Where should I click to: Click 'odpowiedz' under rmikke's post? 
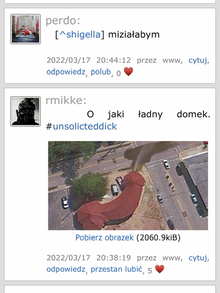66,269
